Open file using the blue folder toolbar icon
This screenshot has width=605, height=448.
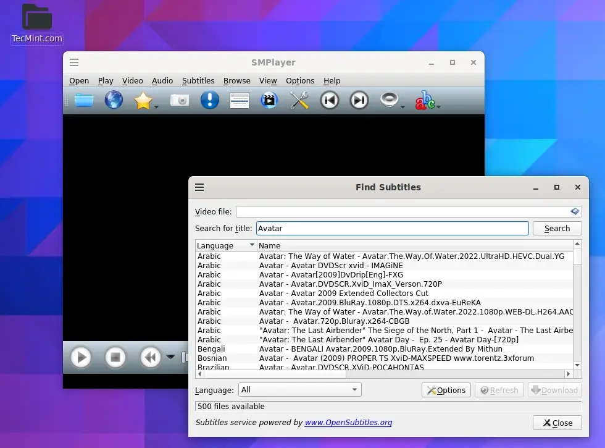pyautogui.click(x=84, y=100)
